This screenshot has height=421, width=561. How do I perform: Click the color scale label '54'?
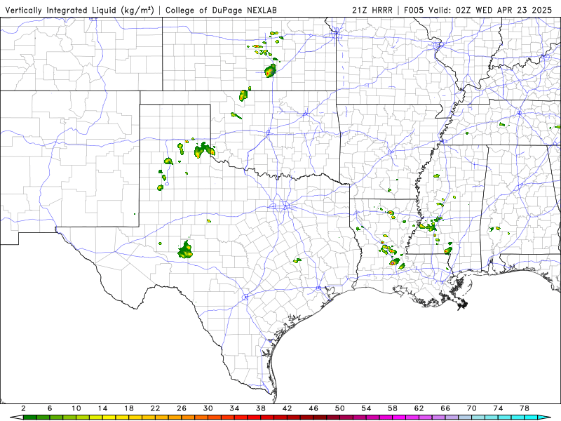coord(366,408)
